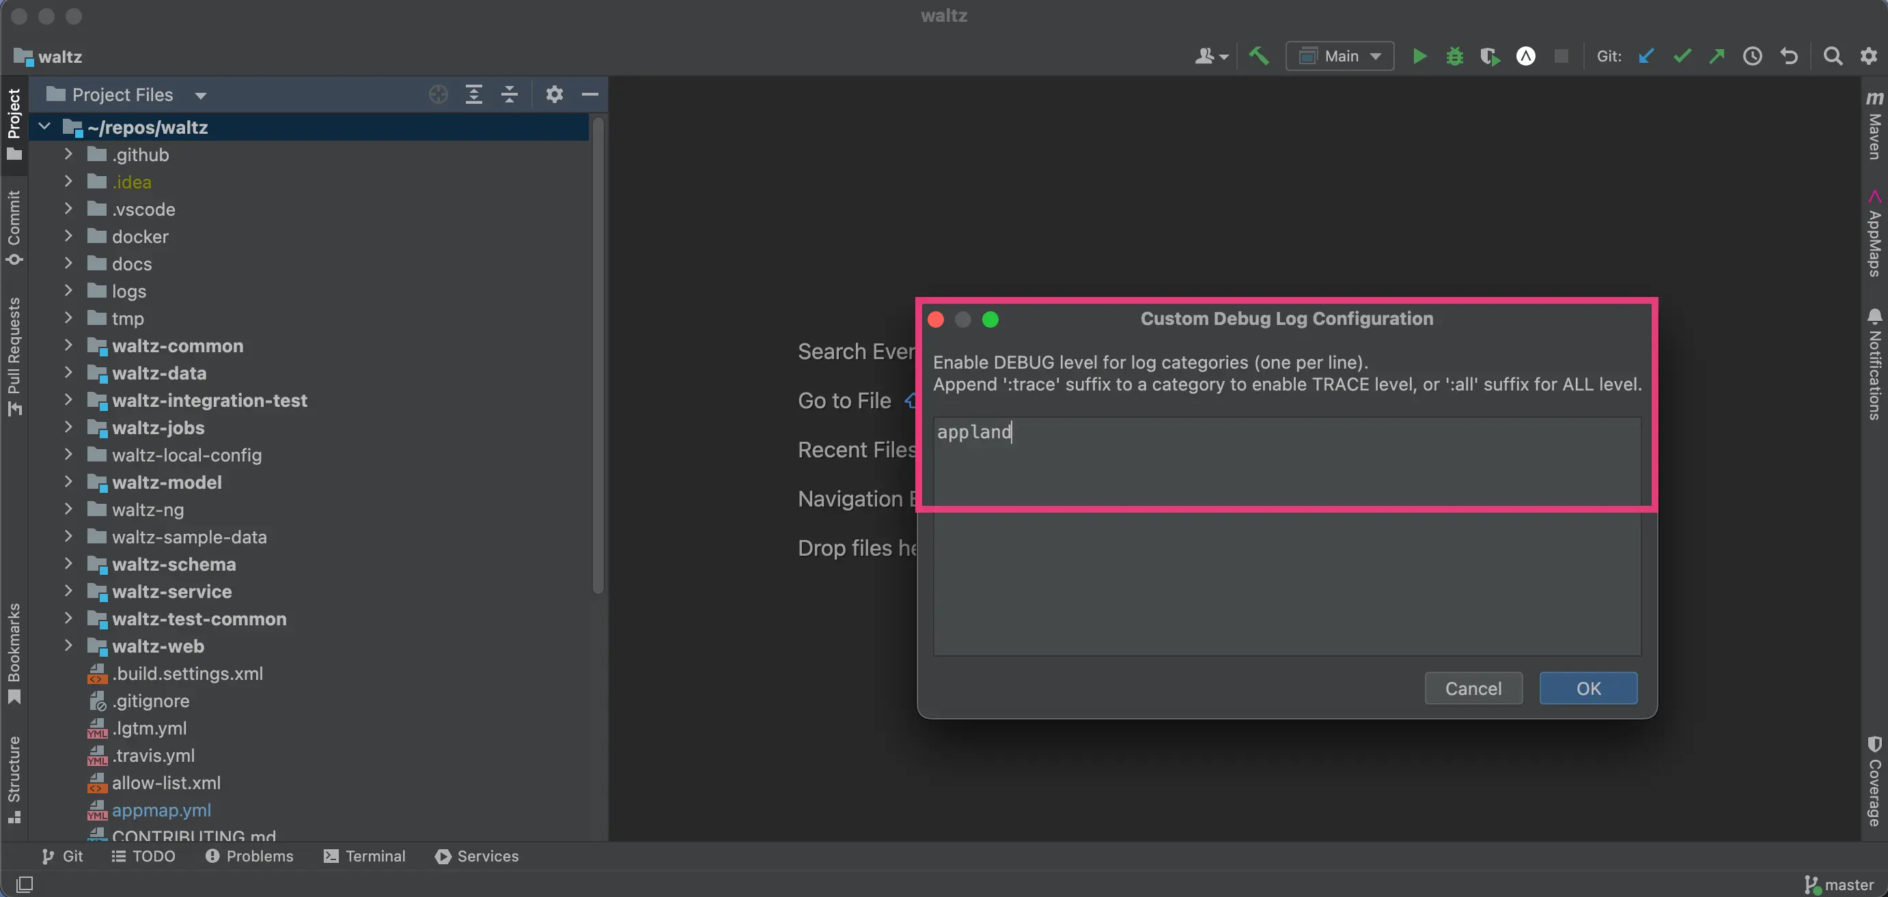Viewport: 1888px width, 897px height.
Task: Open IDE settings gear in toolbar
Action: (1868, 57)
